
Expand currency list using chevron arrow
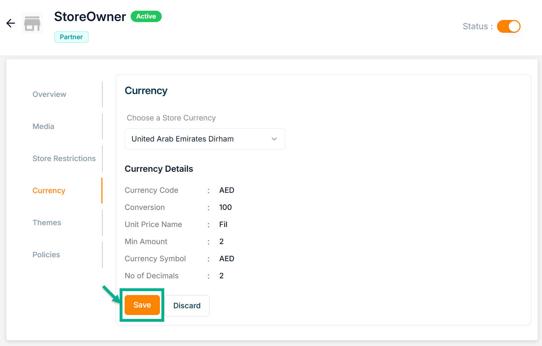(x=274, y=139)
